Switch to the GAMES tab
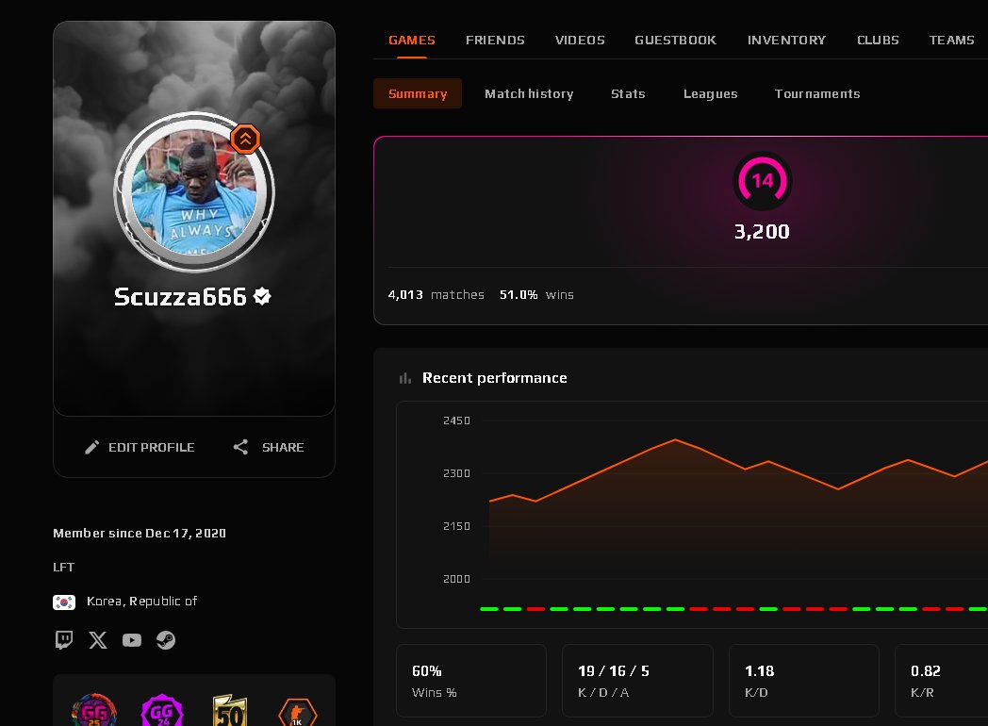This screenshot has width=988, height=726. 412,41
